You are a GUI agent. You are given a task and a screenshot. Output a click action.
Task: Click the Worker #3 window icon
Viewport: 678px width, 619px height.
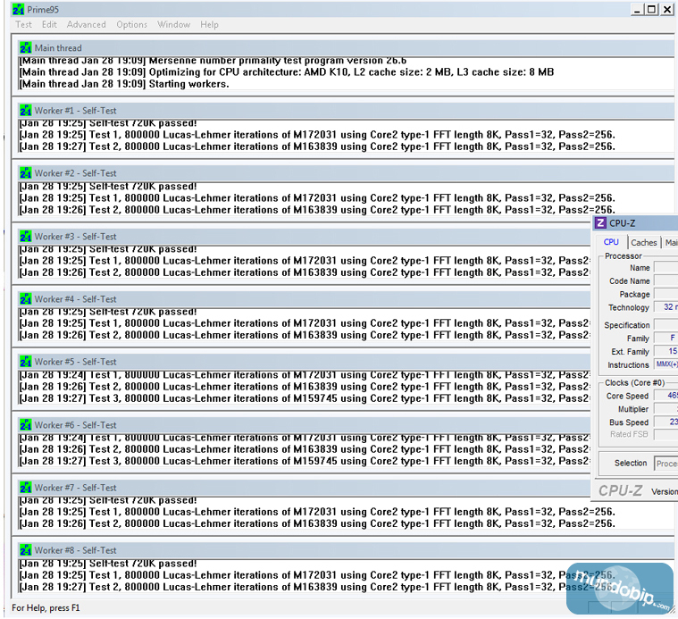tap(26, 237)
